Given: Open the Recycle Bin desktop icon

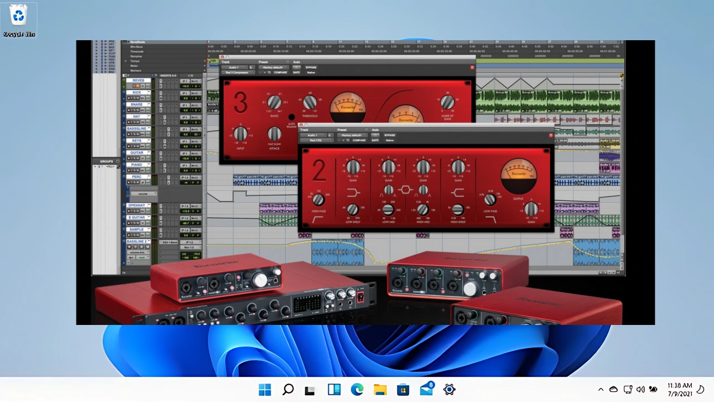Looking at the screenshot, I should pyautogui.click(x=19, y=21).
